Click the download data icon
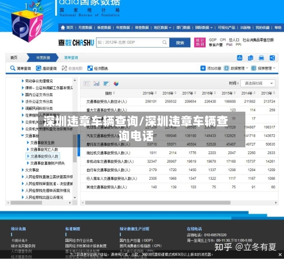Viewport: 284px width, 259px height. click(240, 58)
